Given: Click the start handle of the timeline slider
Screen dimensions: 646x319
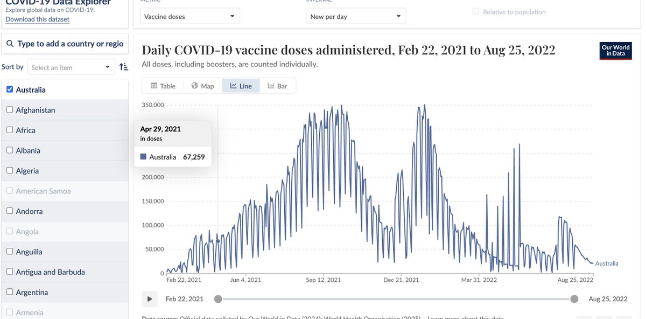Looking at the screenshot, I should click(218, 299).
